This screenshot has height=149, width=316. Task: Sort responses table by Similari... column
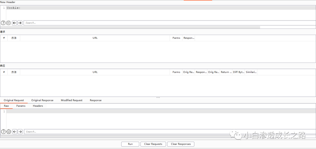pos(251,72)
